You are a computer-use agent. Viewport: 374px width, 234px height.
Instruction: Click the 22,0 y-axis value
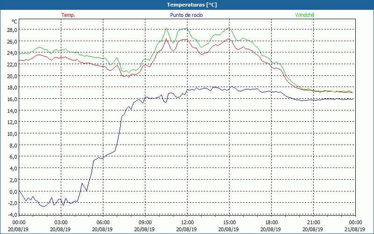(12, 65)
